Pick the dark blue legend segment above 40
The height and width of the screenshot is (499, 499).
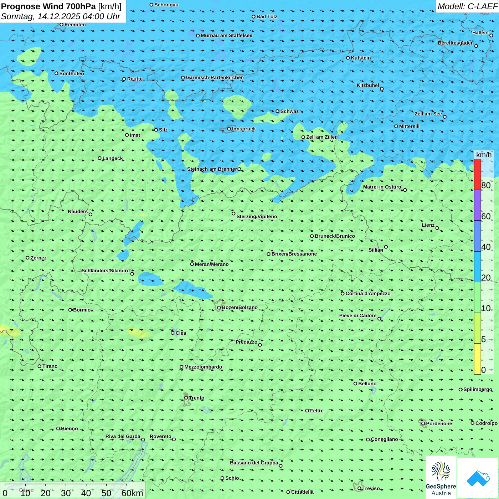coord(477,236)
